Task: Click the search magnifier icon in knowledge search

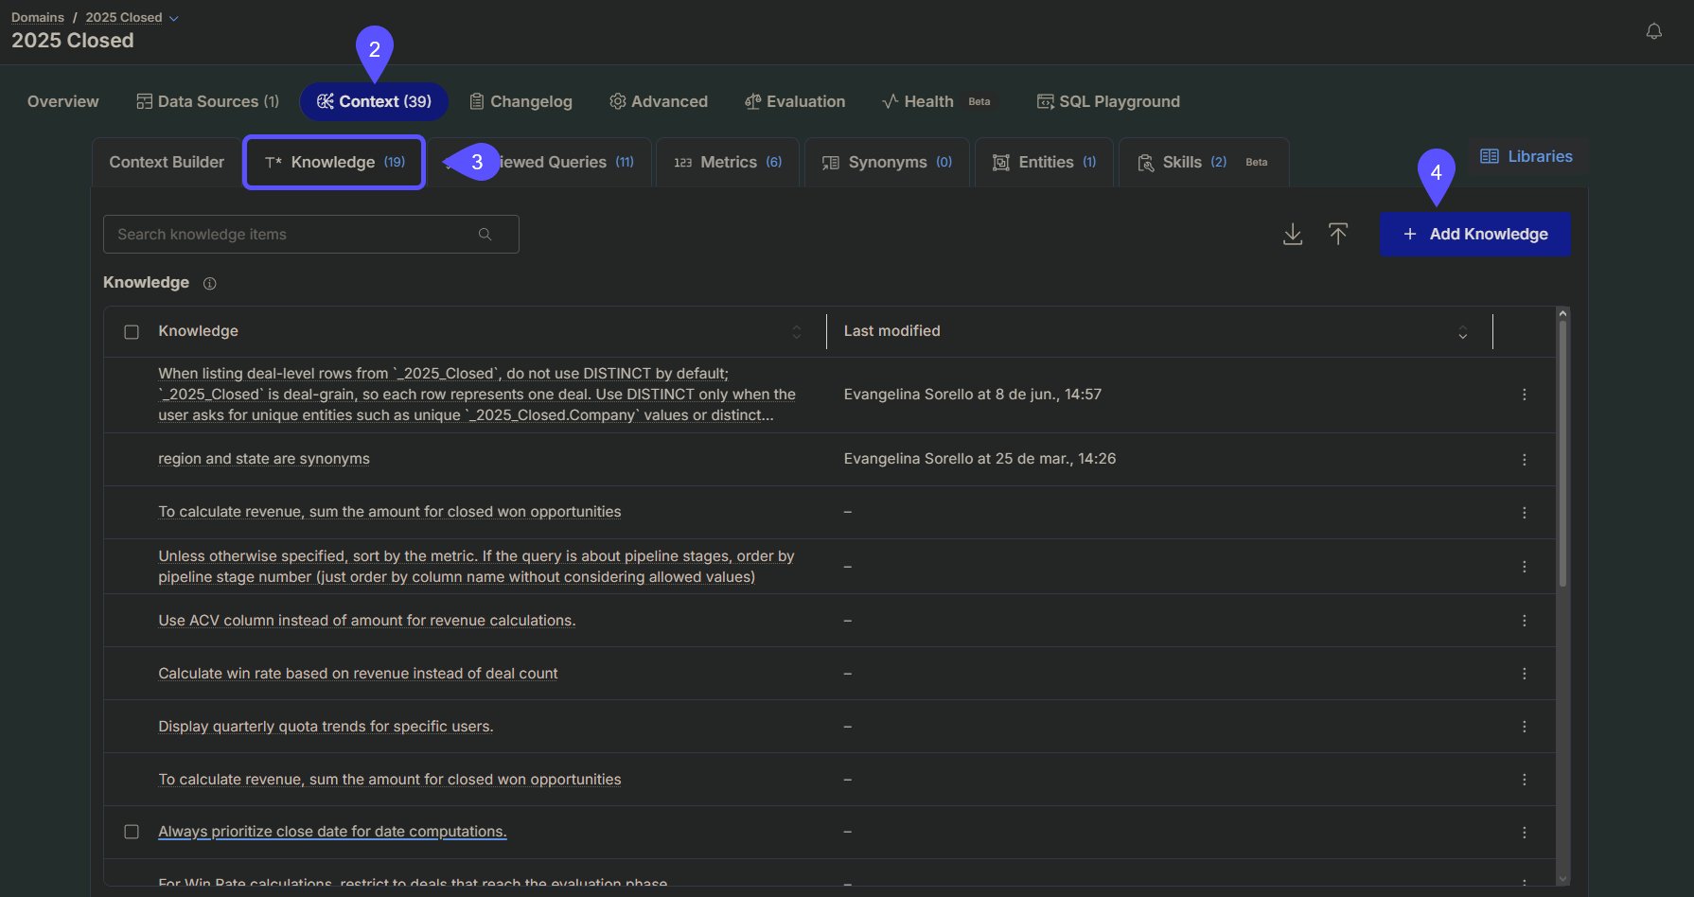Action: click(485, 234)
